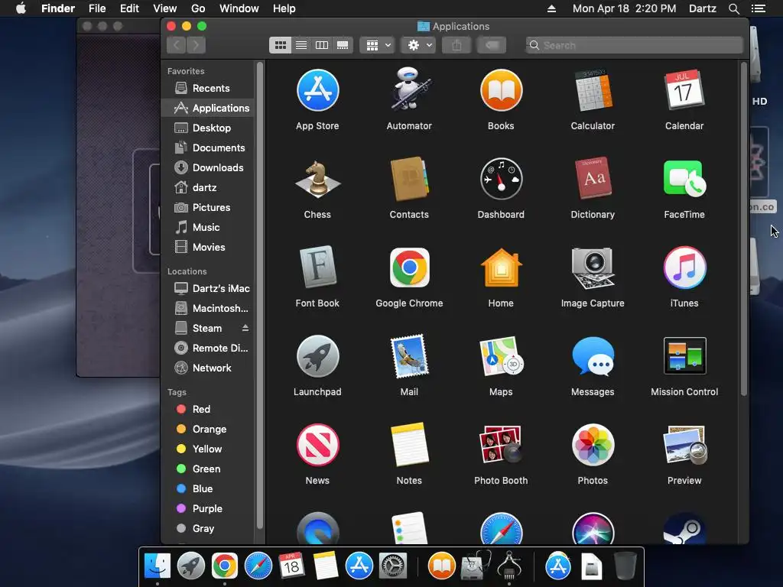Filter by the Red tag
783x587 pixels.
click(208, 410)
